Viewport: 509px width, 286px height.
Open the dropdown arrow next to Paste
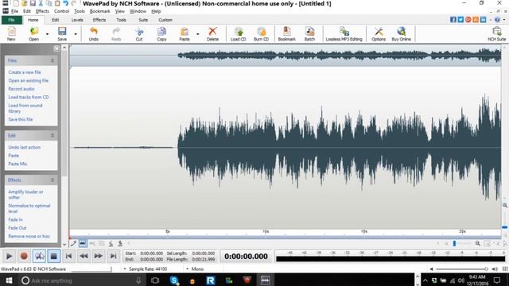tap(198, 34)
